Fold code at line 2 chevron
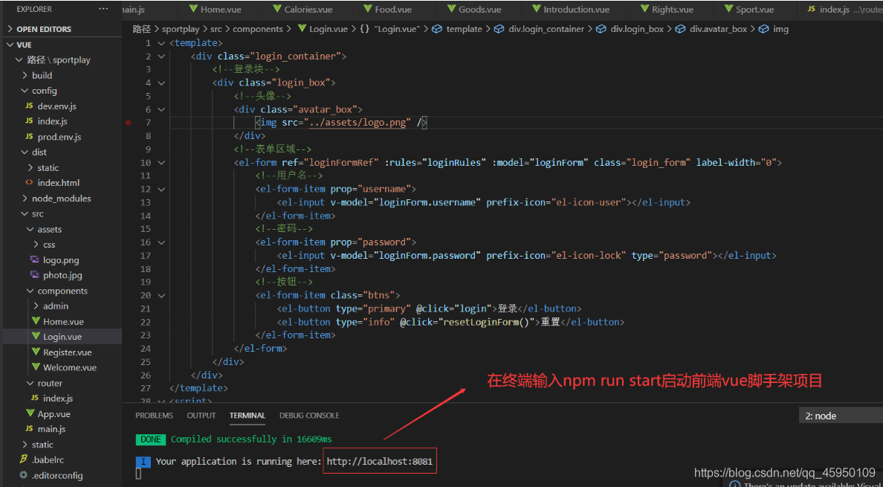This screenshot has height=487, width=883. coord(161,57)
